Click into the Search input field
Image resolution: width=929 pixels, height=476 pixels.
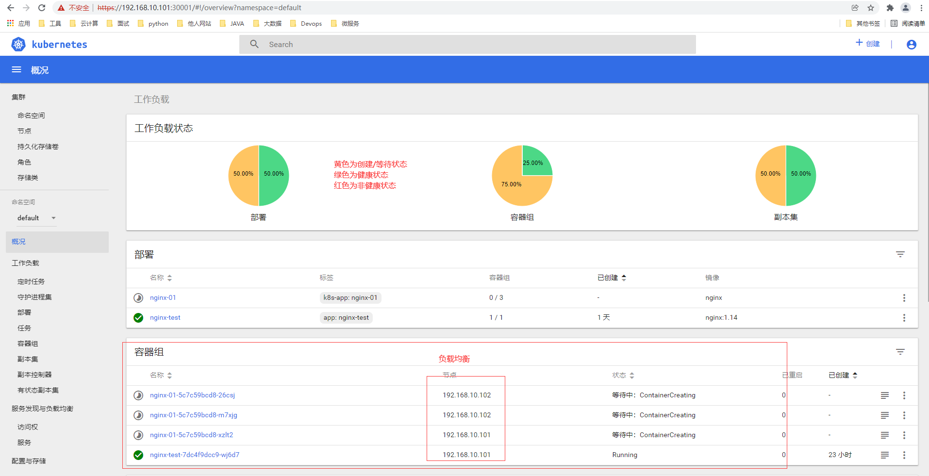pyautogui.click(x=467, y=44)
